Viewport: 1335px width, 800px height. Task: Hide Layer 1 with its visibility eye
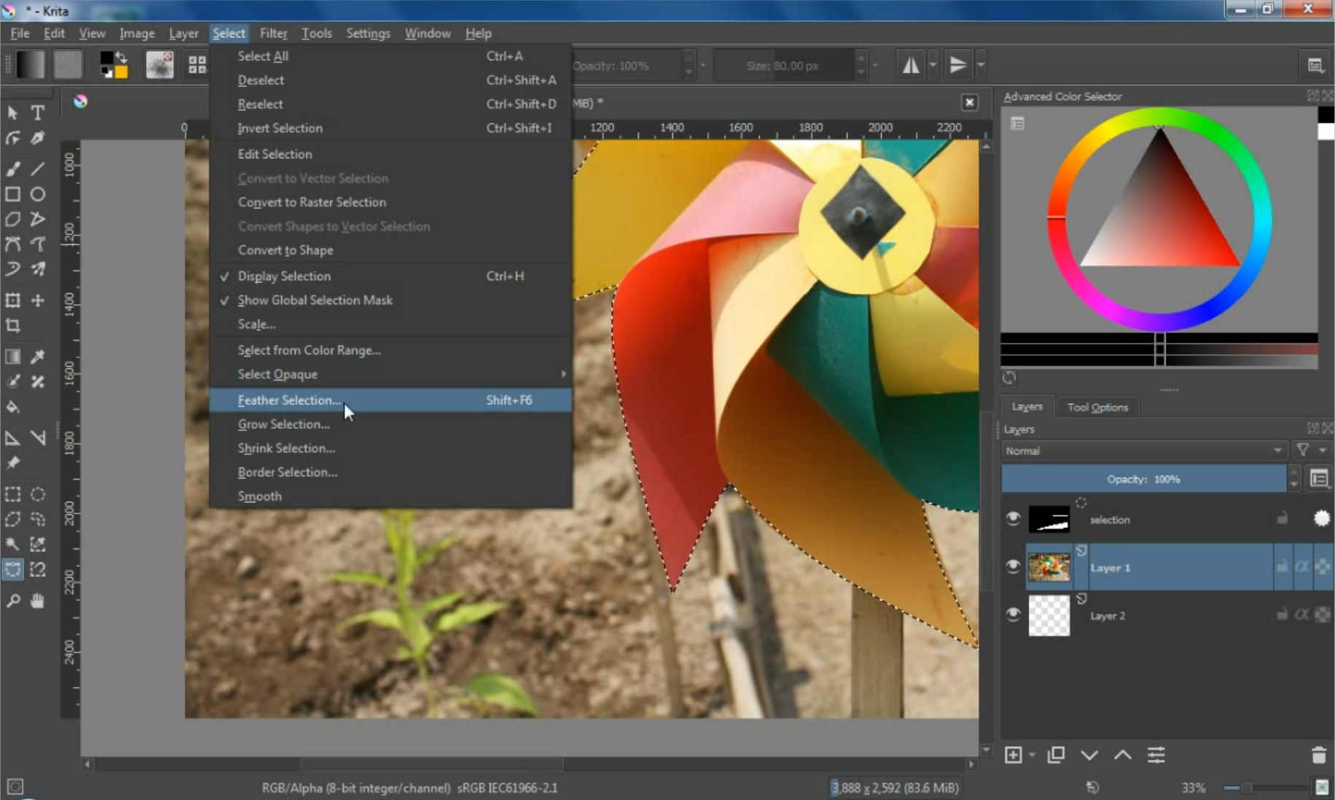click(1014, 567)
